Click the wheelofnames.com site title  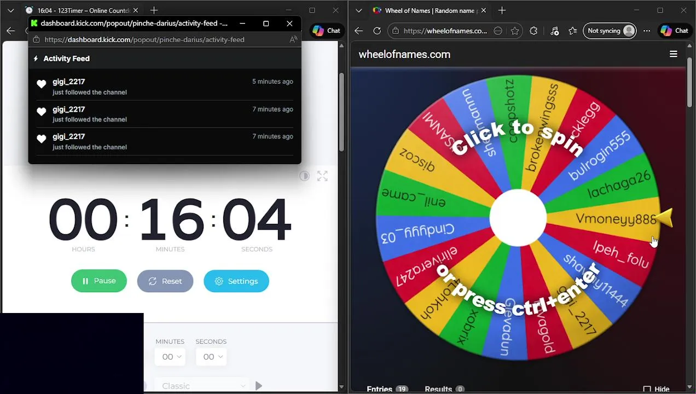click(x=404, y=54)
